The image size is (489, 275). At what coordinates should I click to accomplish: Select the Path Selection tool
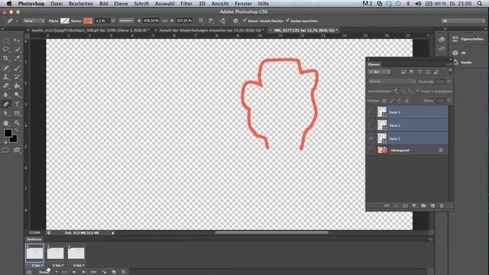(6, 114)
